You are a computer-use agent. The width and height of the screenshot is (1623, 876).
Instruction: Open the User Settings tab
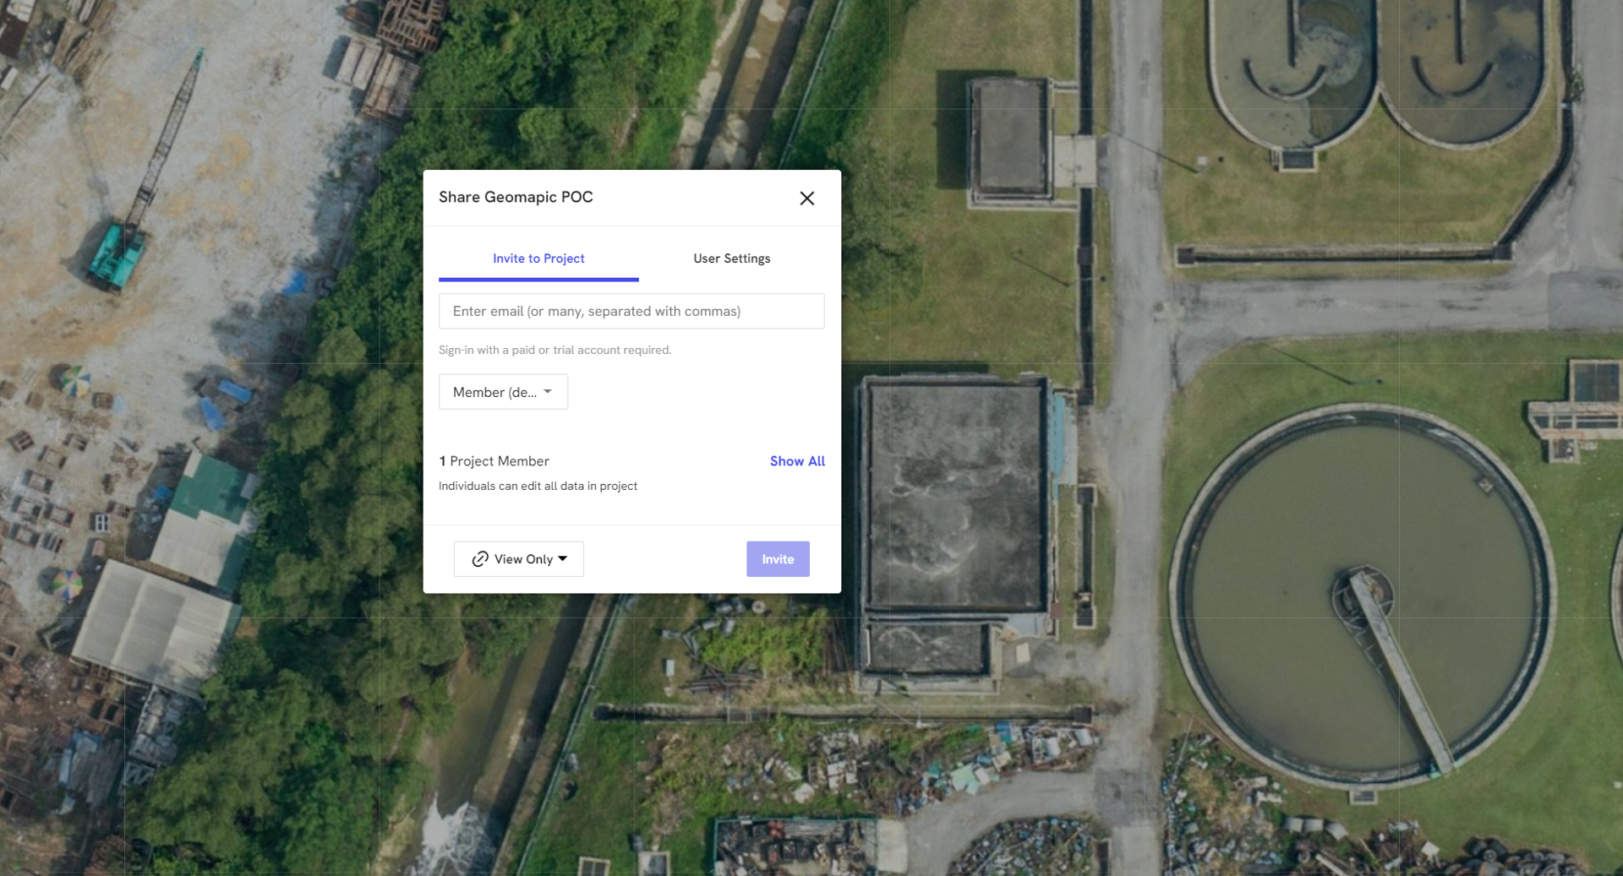(x=732, y=258)
